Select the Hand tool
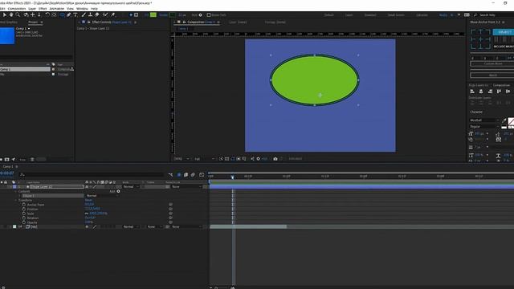514x289 pixels. 11,14
